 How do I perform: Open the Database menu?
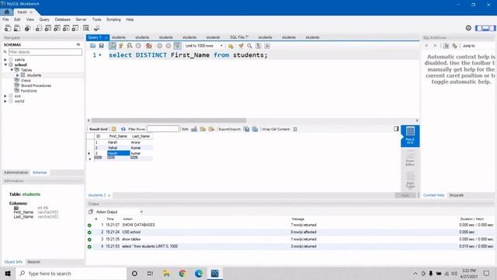(62, 19)
